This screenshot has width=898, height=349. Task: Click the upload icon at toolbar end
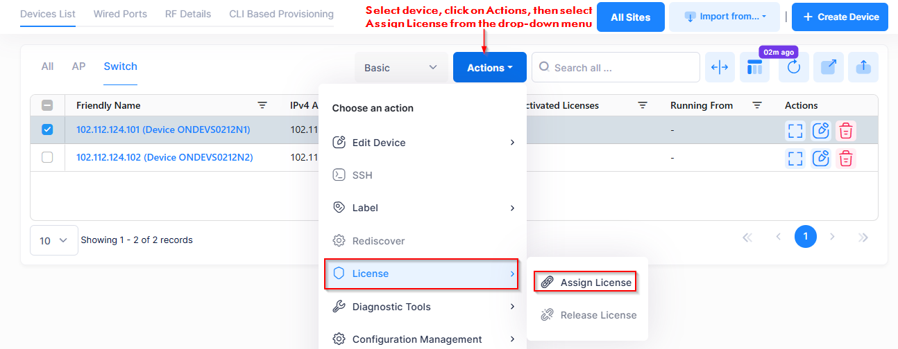point(863,67)
